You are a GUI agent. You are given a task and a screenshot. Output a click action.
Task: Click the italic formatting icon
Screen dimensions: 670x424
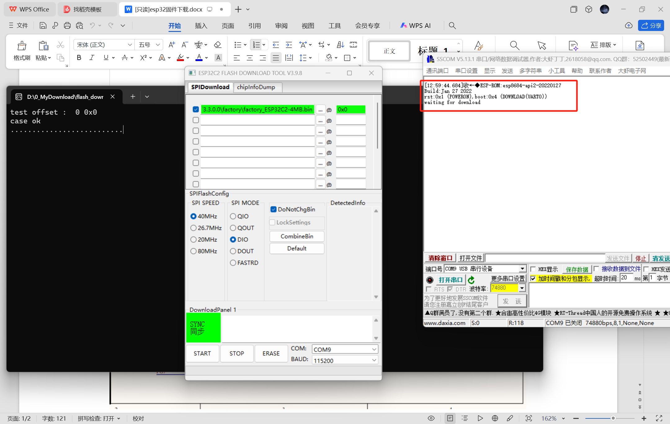[92, 58]
